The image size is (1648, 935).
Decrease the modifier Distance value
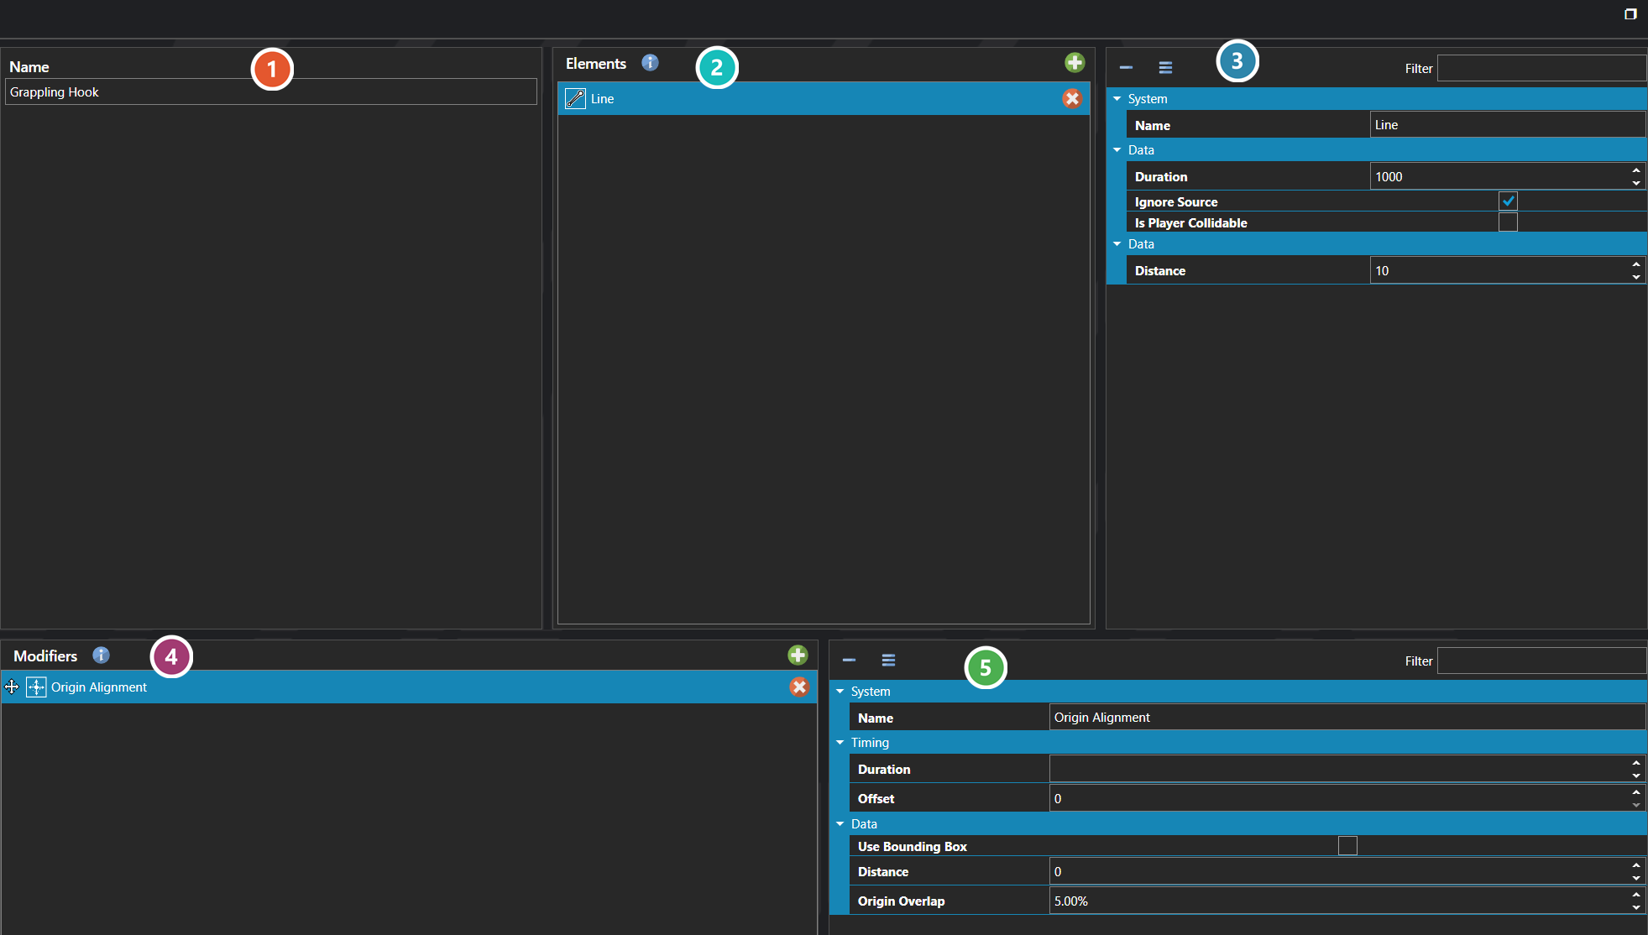pyautogui.click(x=1636, y=878)
